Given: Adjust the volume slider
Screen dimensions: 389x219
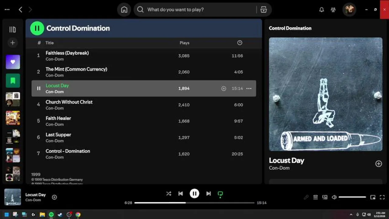Looking at the screenshot, I should click(x=352, y=197).
